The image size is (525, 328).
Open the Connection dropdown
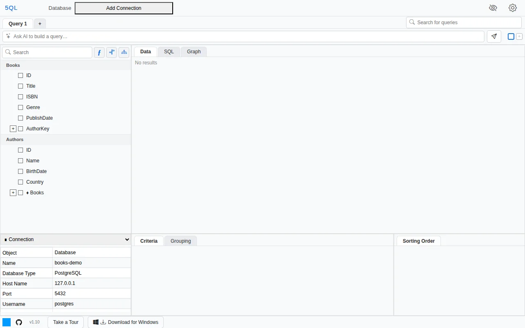tap(66, 239)
